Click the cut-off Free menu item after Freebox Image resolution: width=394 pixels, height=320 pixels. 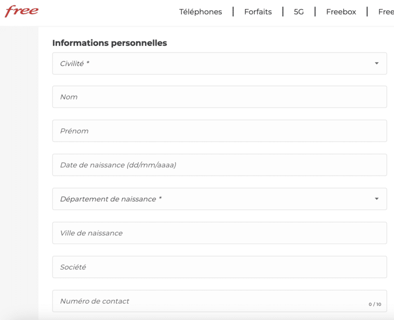[386, 12]
